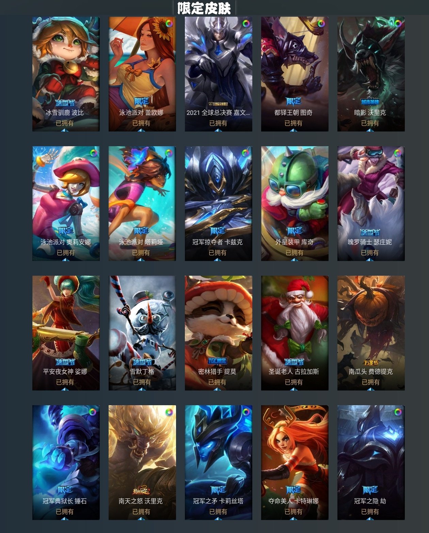Select the 限定皮肤 tab header

(x=204, y=8)
